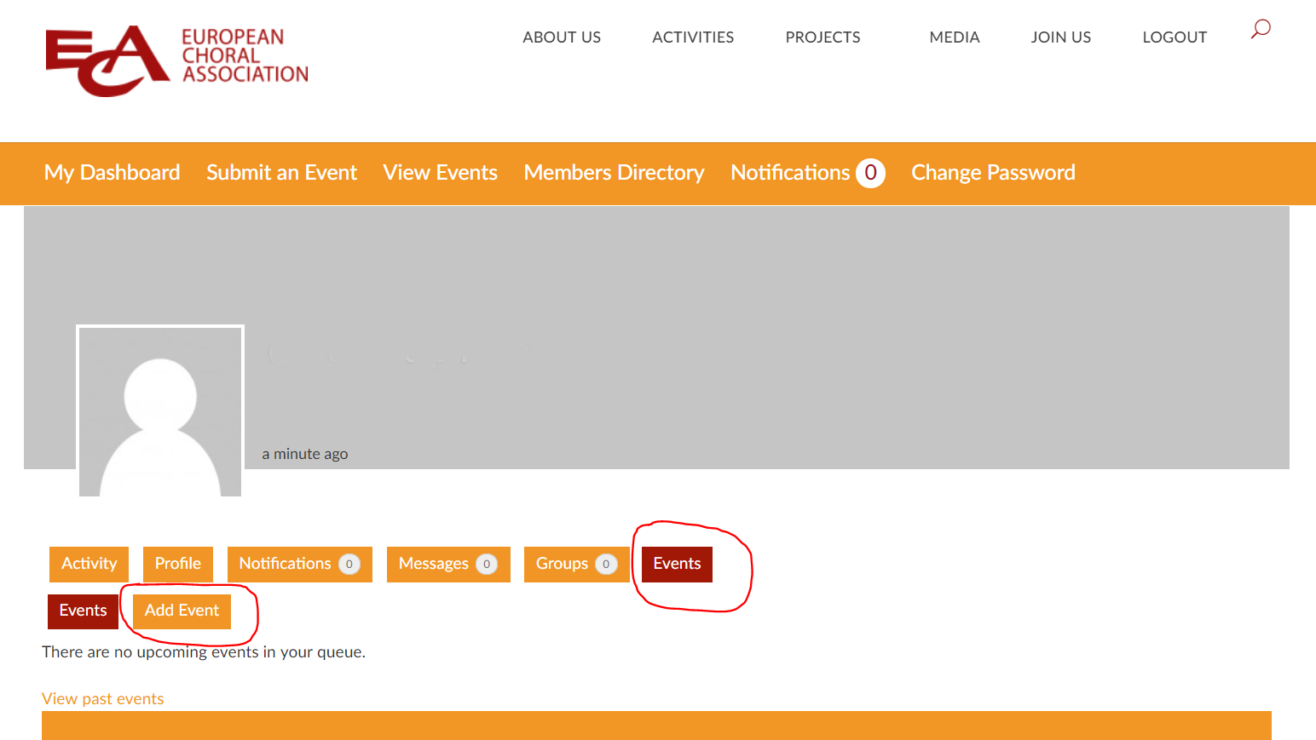Click the search magnifier icon
Screen dimensions: 1316x740
coord(1260,29)
